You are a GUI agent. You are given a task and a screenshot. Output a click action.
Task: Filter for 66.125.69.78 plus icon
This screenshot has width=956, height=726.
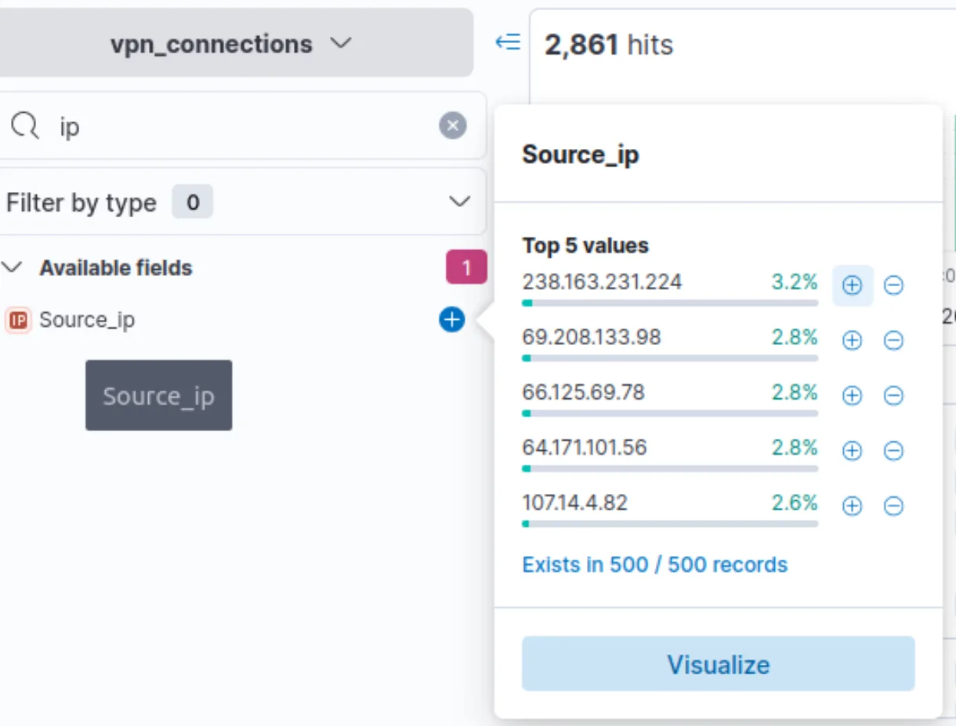(x=852, y=396)
